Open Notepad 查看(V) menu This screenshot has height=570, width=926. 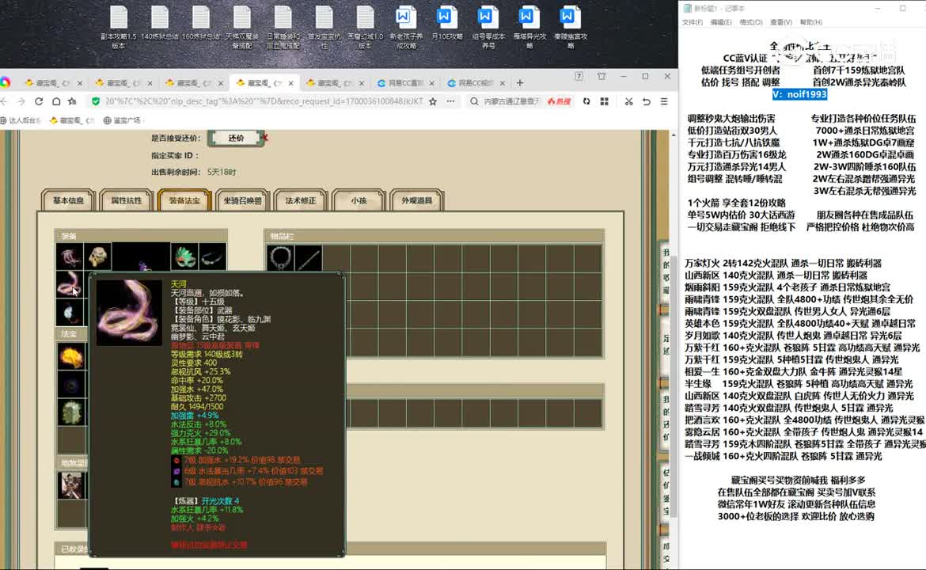[780, 22]
